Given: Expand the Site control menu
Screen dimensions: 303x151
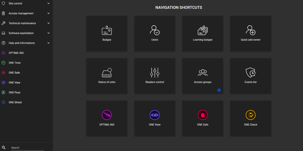Looking at the screenshot, I should point(48,4).
